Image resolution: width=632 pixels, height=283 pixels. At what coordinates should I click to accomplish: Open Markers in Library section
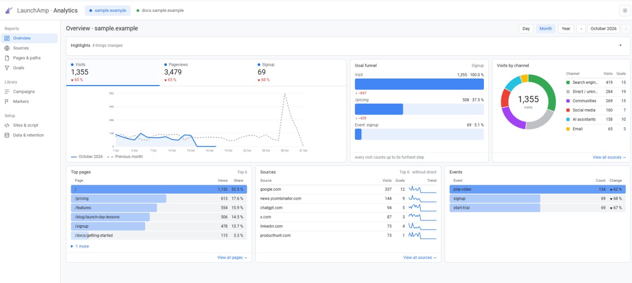(x=30, y=101)
